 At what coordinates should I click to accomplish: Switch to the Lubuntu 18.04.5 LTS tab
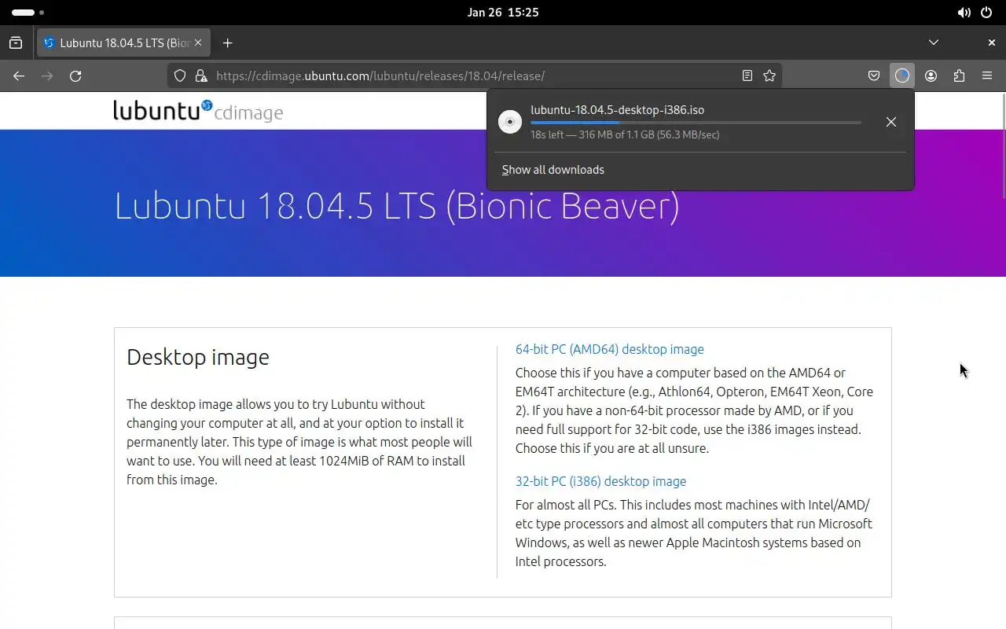[x=123, y=42]
